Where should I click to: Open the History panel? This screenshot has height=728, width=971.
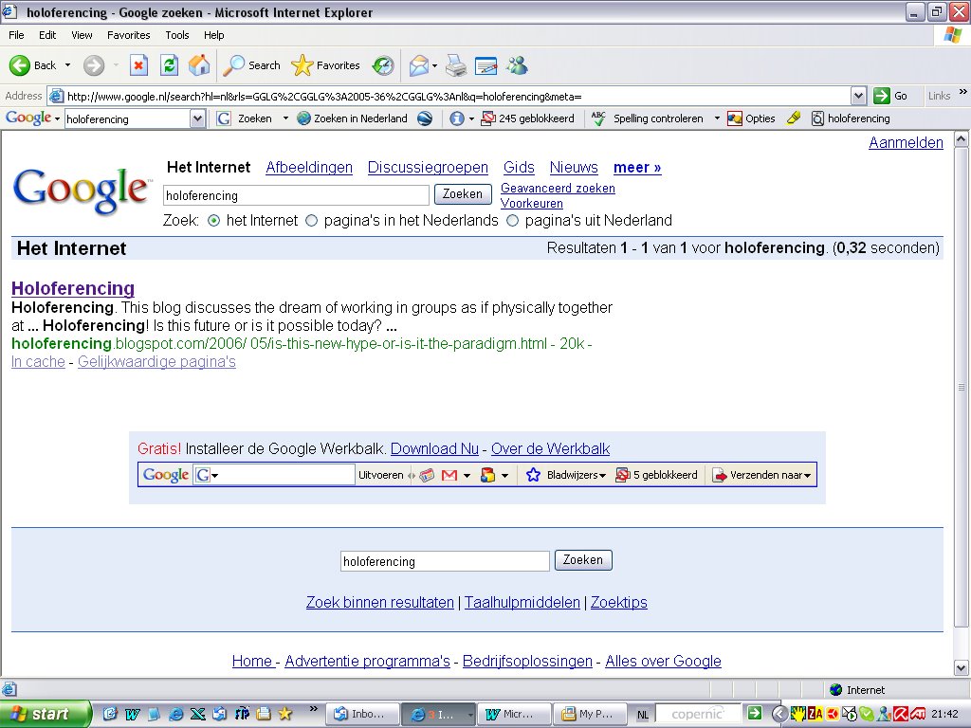[383, 65]
